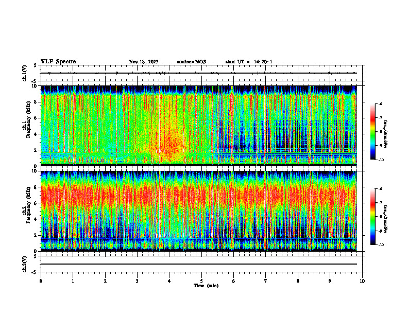The width and height of the screenshot is (408, 315).
Task: Click the "-5" tick on ch.1(V) axis
Action: click(35, 81)
